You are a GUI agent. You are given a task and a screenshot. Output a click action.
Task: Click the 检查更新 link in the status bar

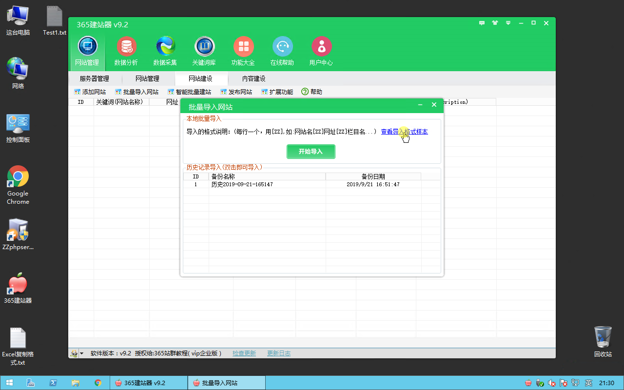pyautogui.click(x=244, y=353)
